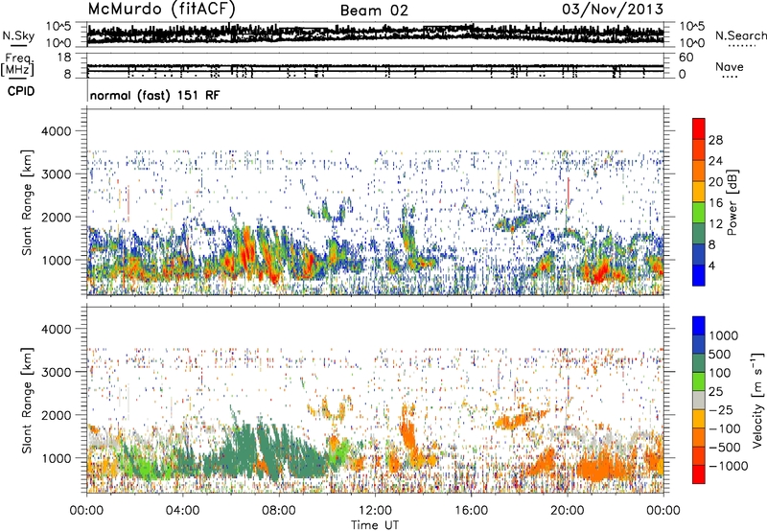Screen dimensions: 767x531
Task: Select the "N.Search" legend label
Action: click(740, 35)
